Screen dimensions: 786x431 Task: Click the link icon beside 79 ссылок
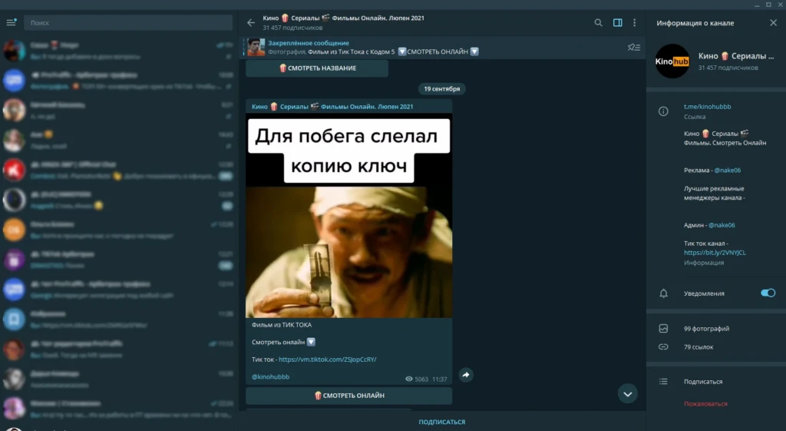(663, 346)
